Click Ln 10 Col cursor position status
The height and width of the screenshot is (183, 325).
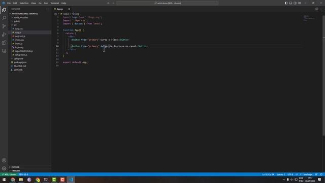point(268,174)
